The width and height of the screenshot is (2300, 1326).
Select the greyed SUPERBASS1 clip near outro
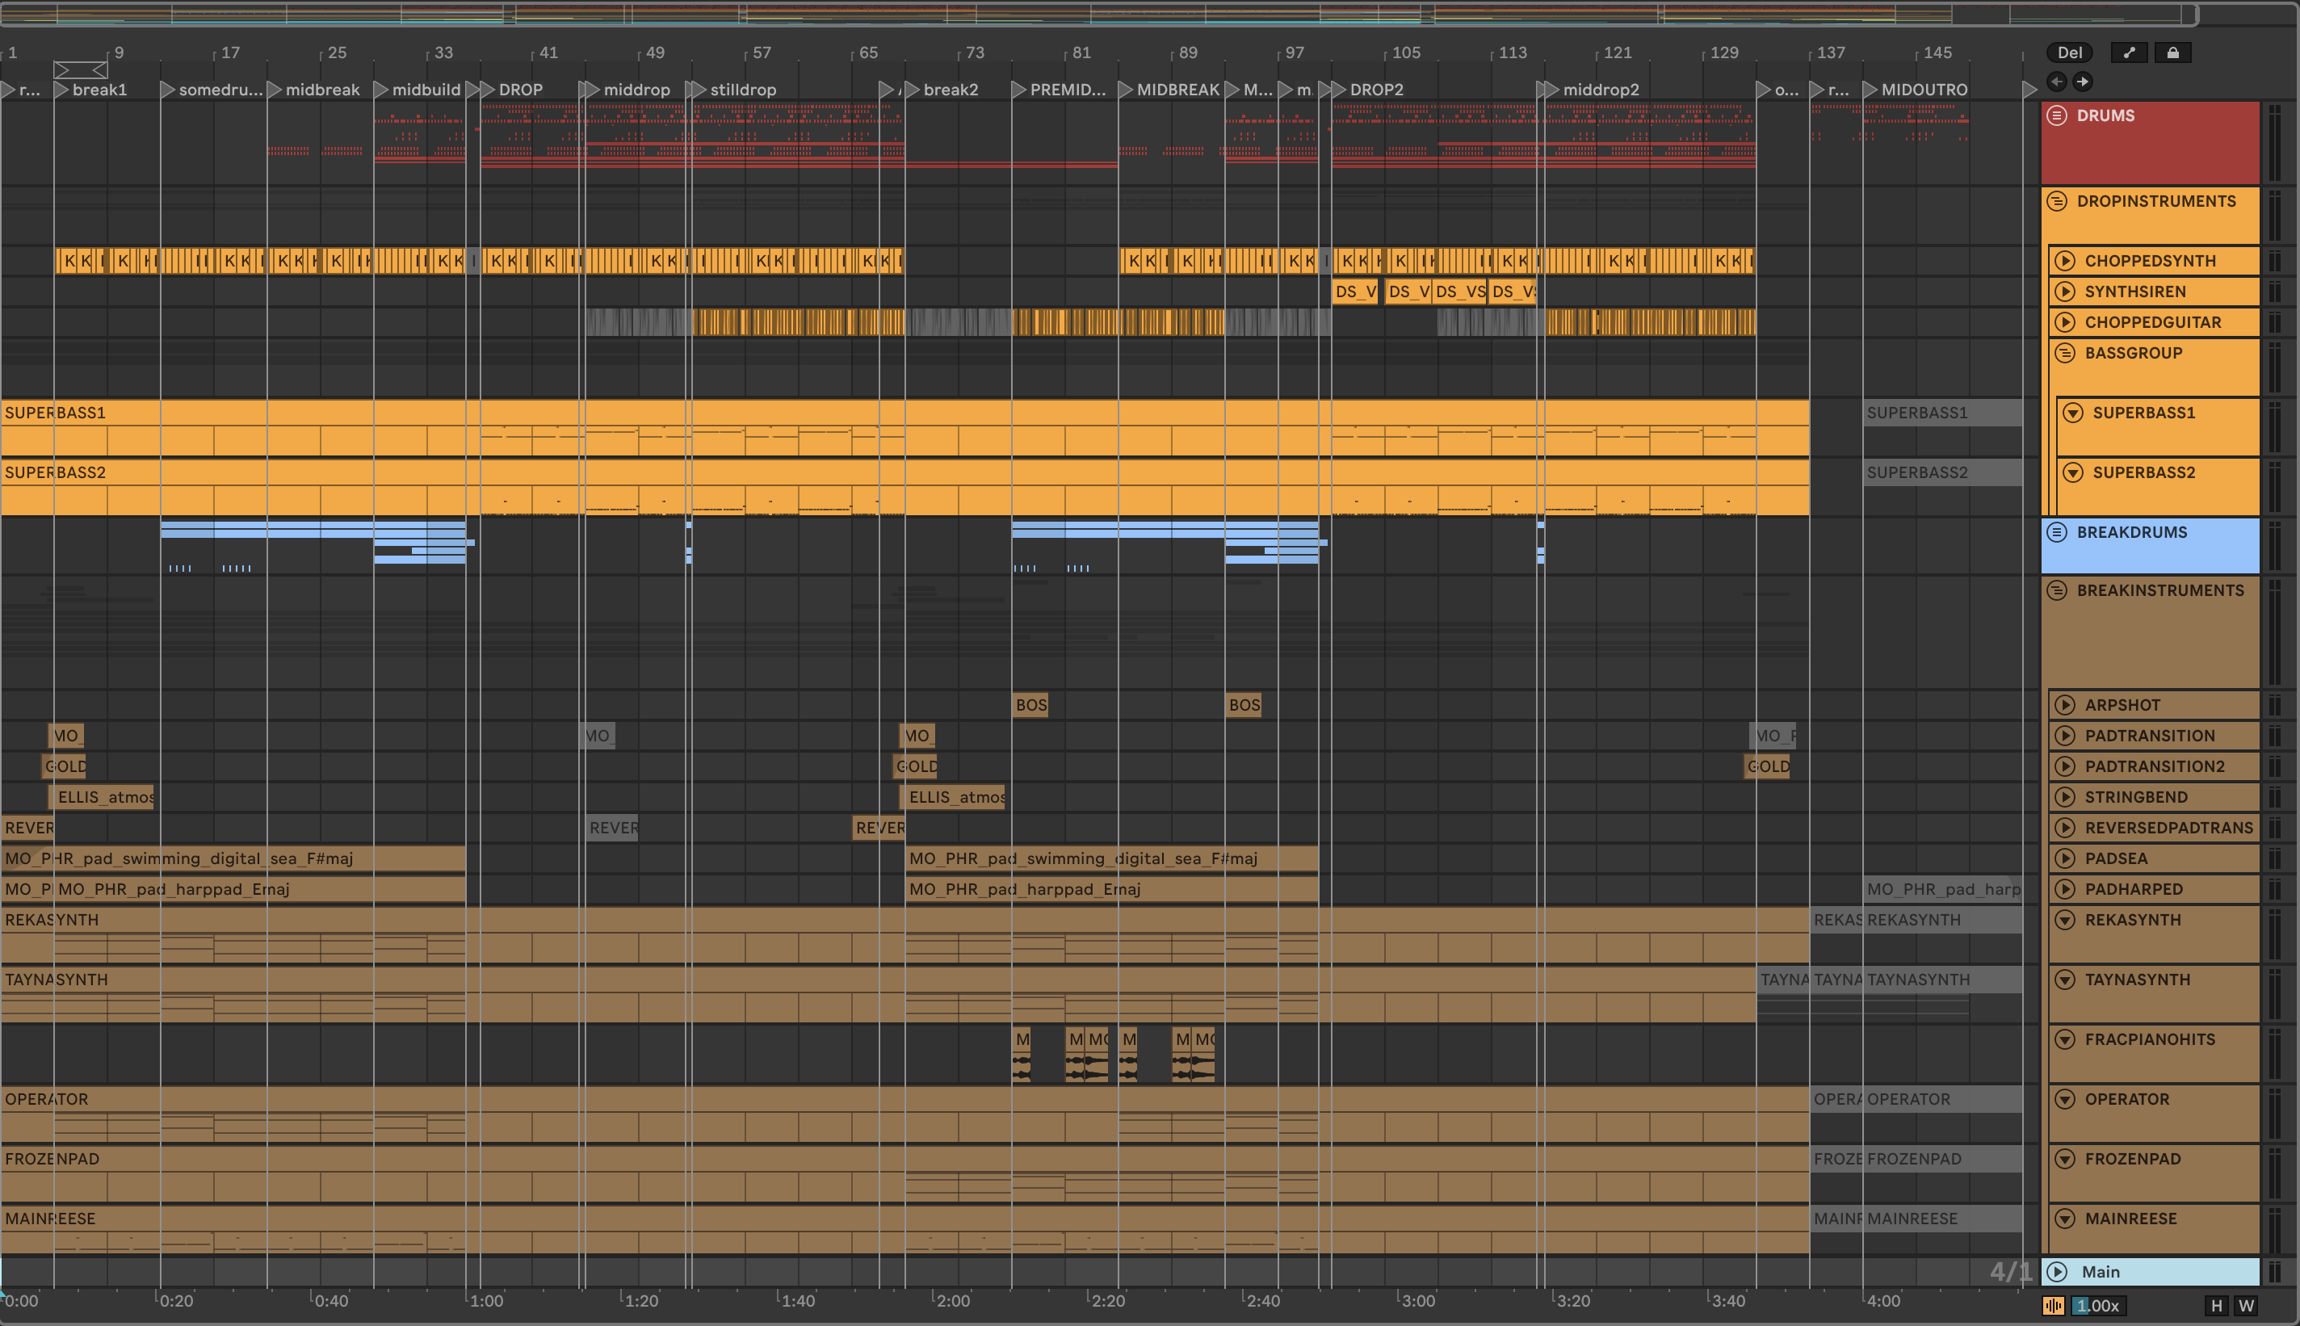click(1942, 413)
